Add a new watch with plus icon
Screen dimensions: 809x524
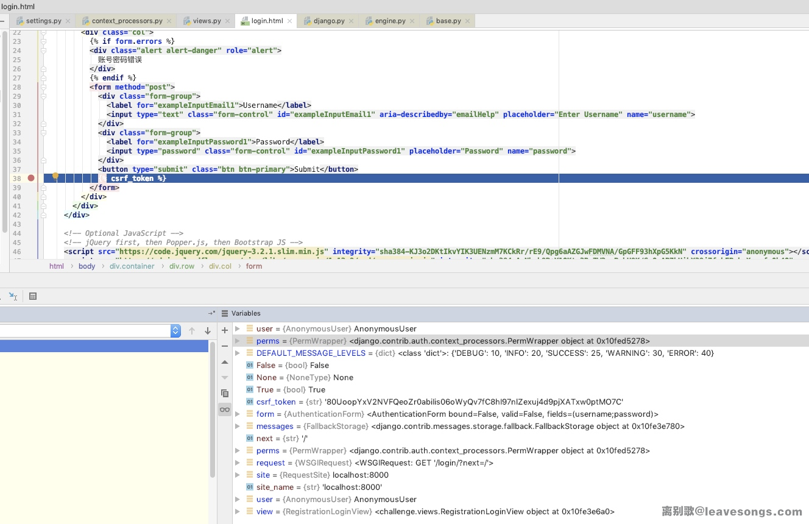coord(225,330)
